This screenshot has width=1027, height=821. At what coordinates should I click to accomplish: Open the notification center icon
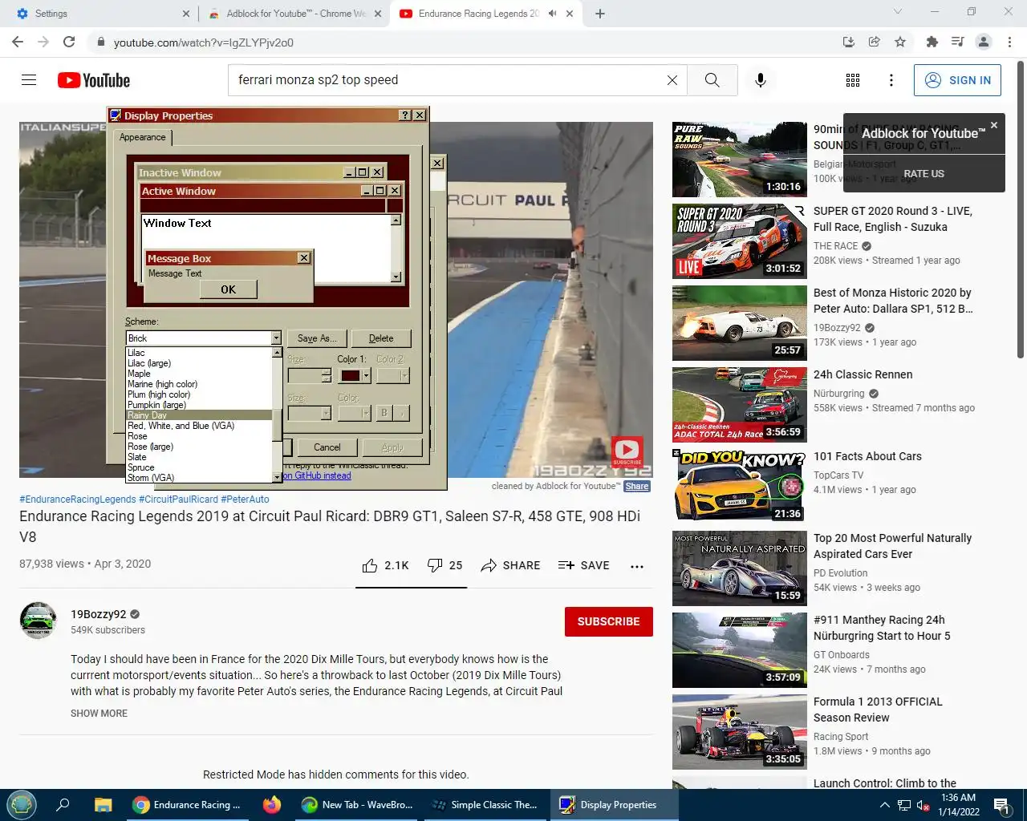click(1001, 805)
